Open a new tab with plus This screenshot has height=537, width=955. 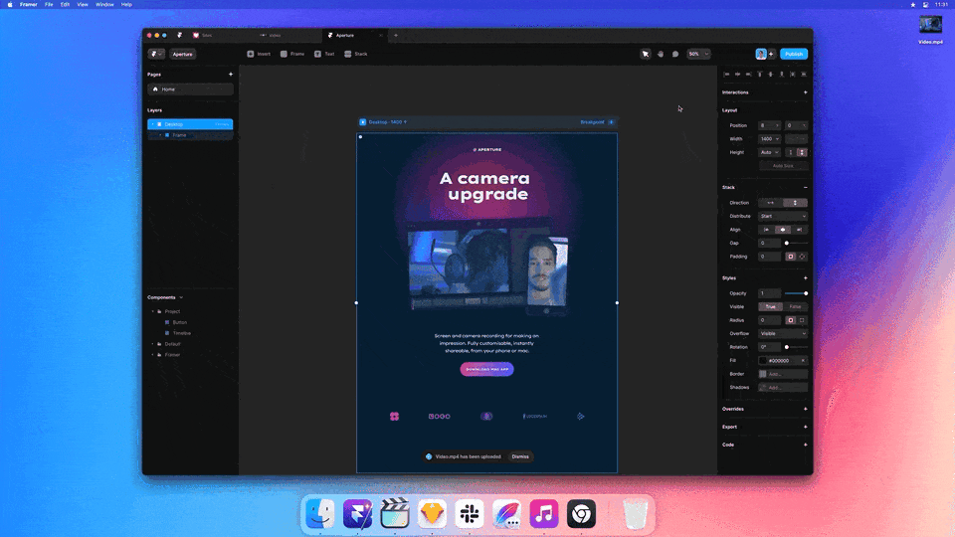[x=396, y=36]
